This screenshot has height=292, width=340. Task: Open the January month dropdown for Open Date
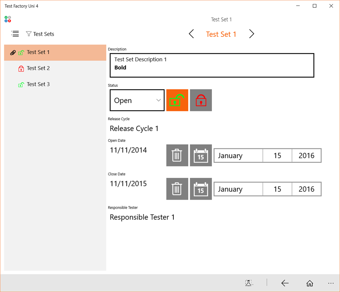tap(238, 155)
